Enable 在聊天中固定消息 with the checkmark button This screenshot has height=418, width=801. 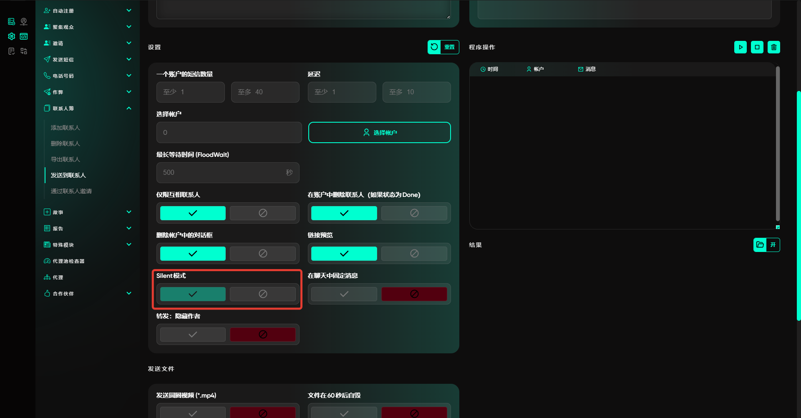pyautogui.click(x=344, y=294)
